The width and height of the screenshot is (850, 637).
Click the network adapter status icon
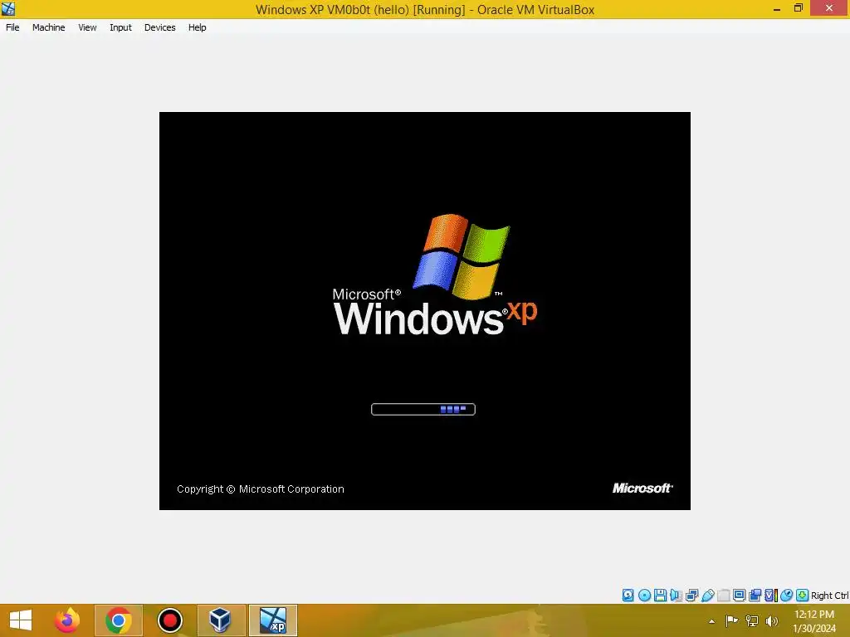[691, 596]
